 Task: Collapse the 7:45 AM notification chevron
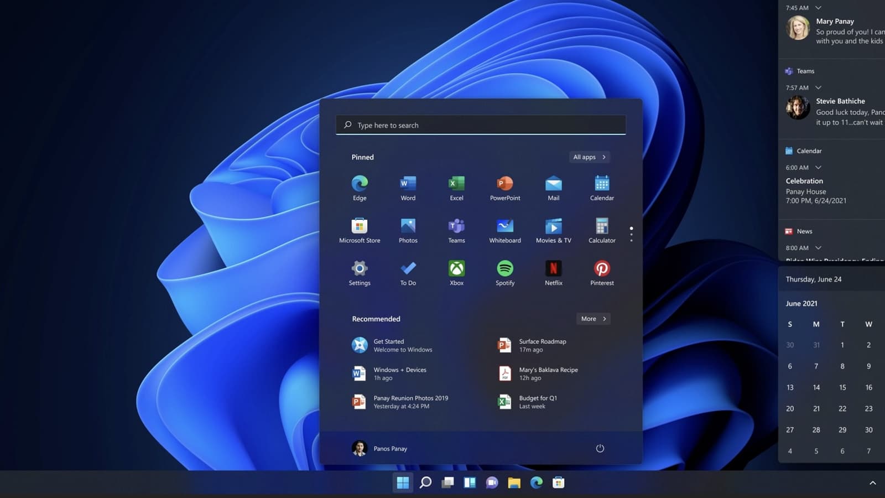coord(818,8)
